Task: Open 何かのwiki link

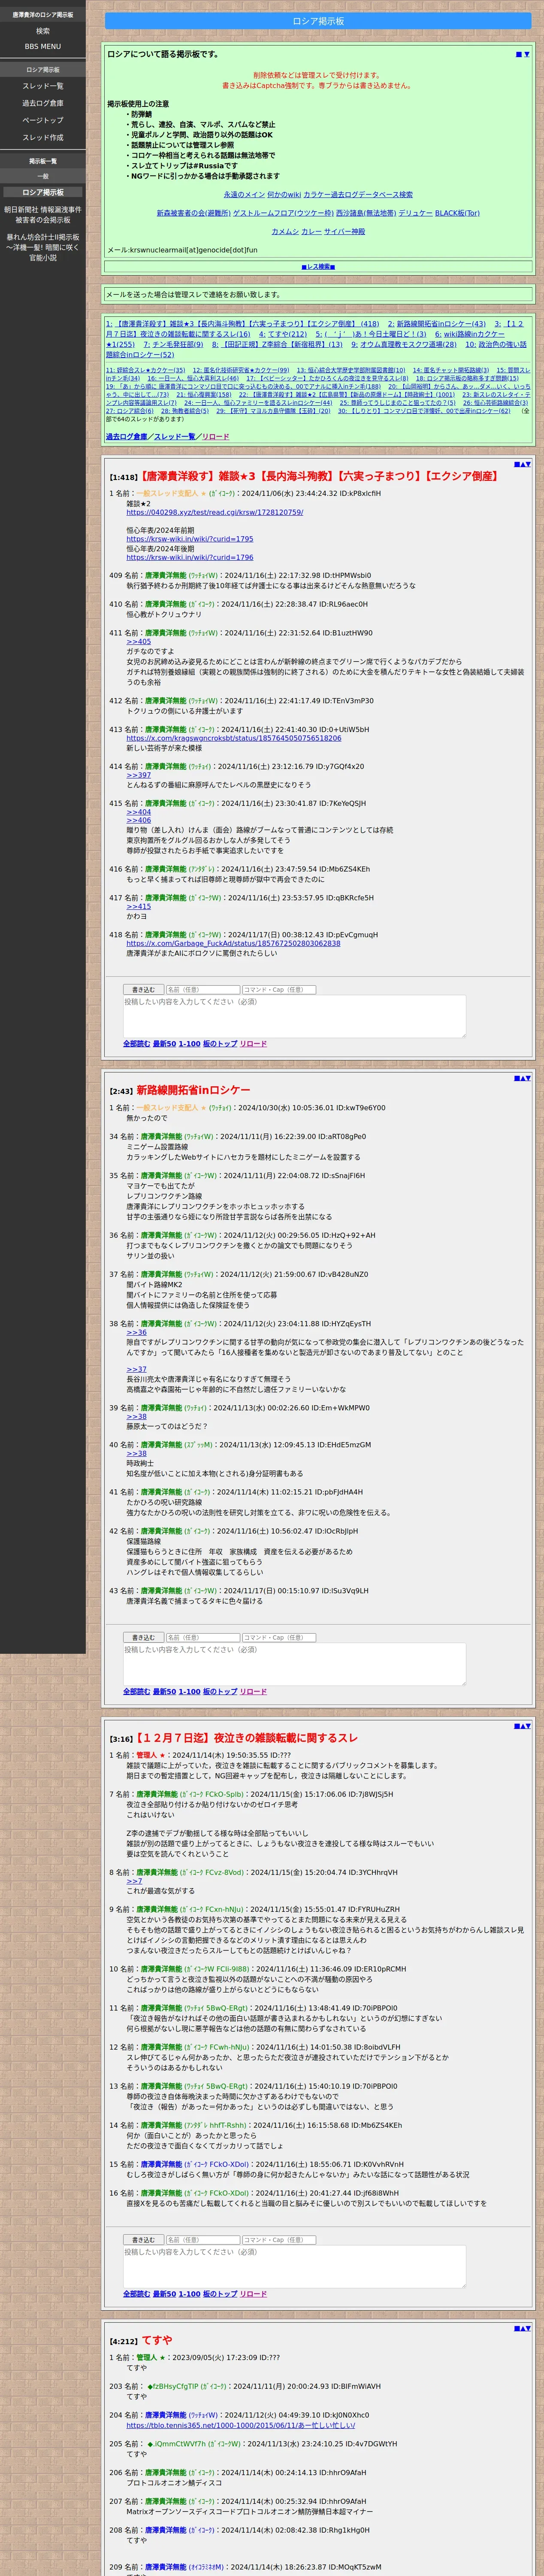Action: [284, 195]
